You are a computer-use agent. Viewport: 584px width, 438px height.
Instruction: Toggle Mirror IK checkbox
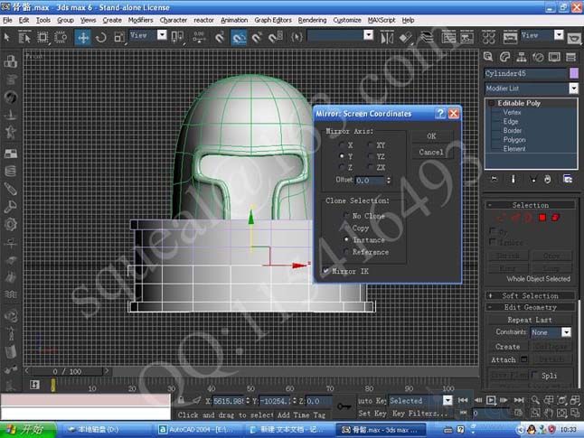pos(326,271)
